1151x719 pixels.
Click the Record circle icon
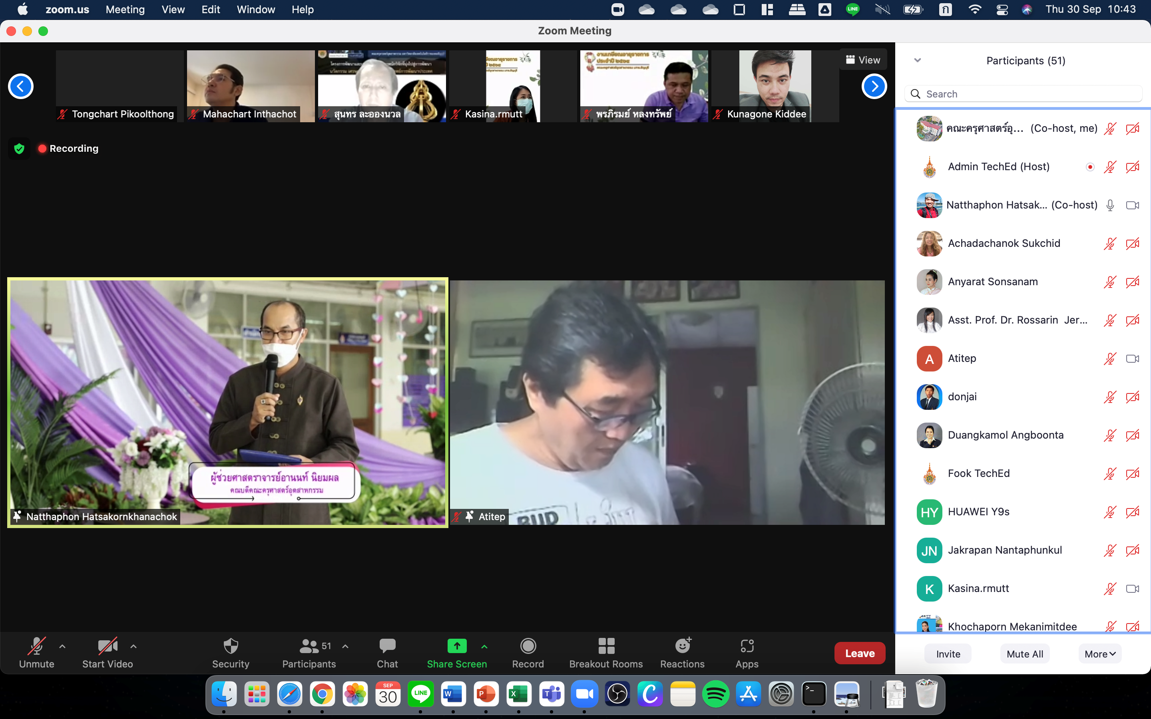528,646
